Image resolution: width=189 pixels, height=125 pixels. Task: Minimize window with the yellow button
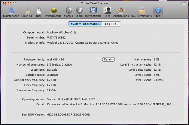click(10, 3)
